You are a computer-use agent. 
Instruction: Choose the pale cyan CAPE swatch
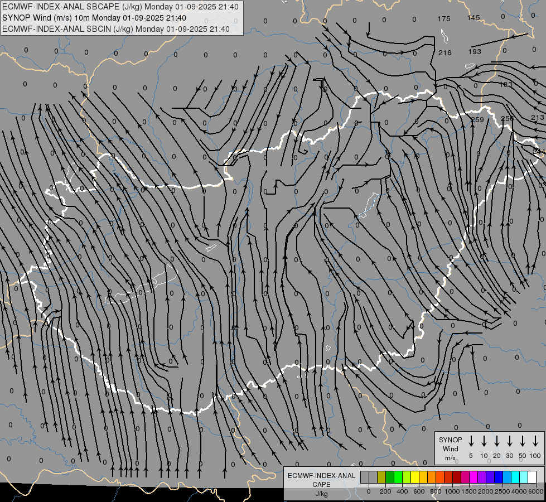(x=524, y=477)
